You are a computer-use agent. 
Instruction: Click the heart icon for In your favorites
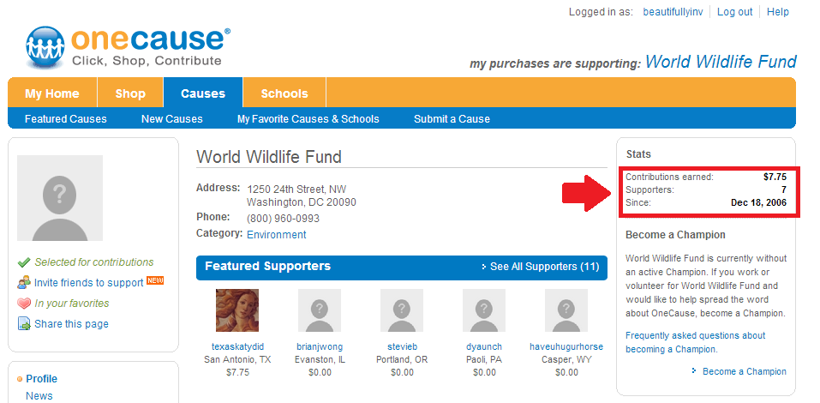(x=24, y=304)
